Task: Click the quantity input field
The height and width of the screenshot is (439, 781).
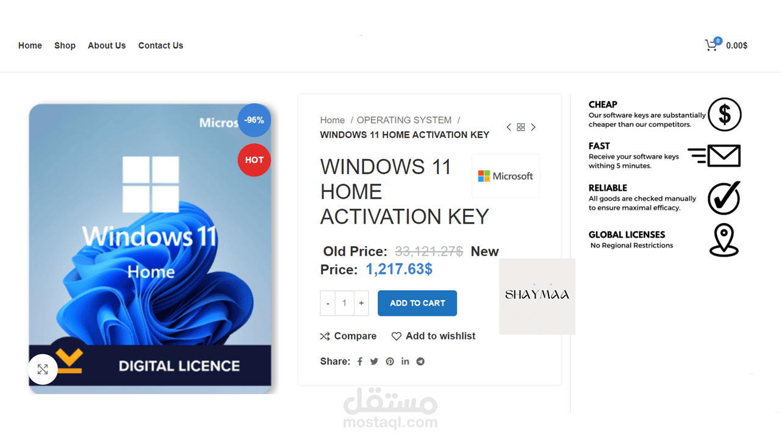Action: 344,303
